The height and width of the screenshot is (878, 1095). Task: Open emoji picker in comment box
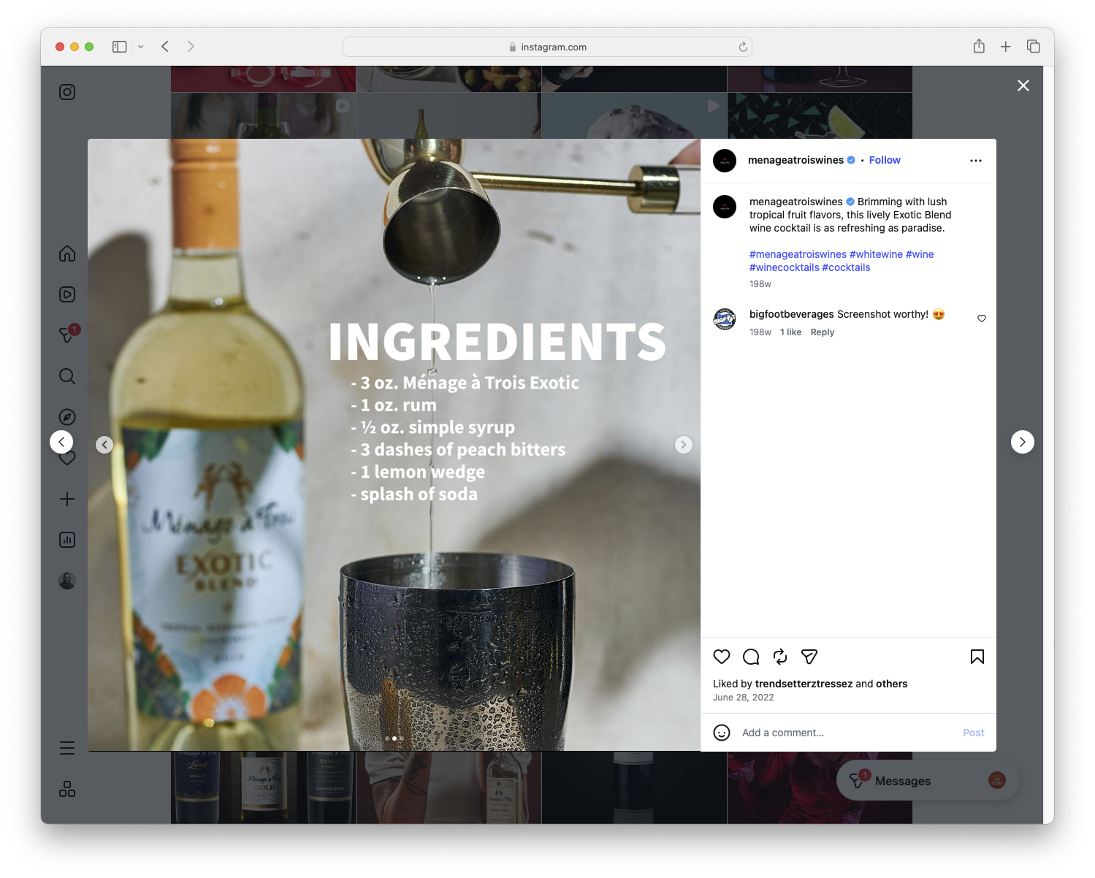pyautogui.click(x=722, y=733)
